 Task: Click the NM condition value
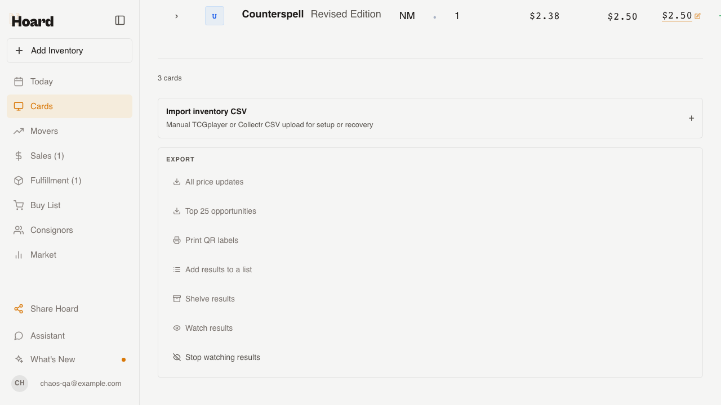point(407,16)
